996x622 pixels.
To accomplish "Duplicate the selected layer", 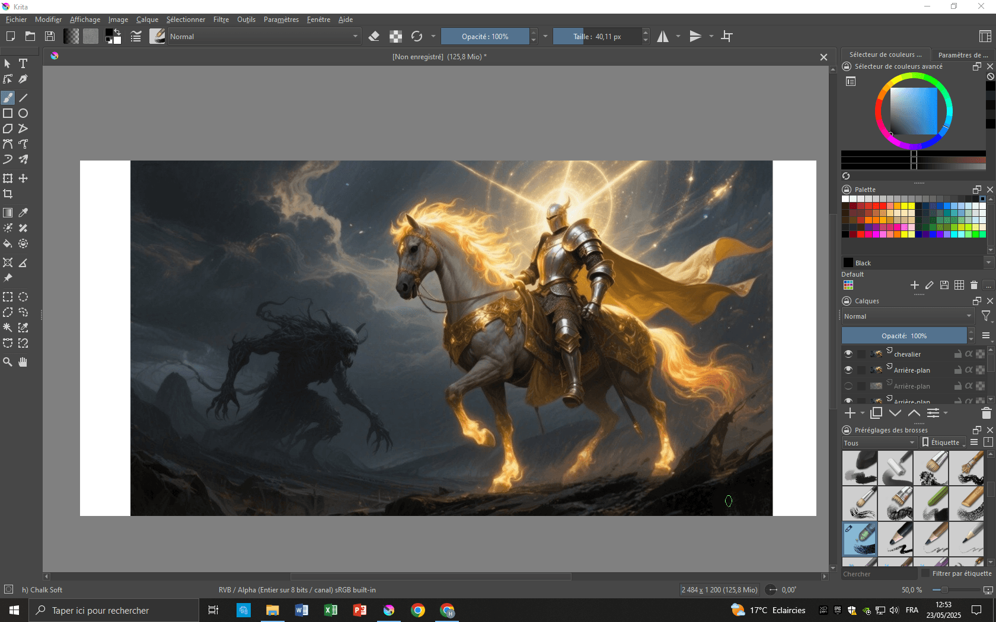I will click(876, 413).
